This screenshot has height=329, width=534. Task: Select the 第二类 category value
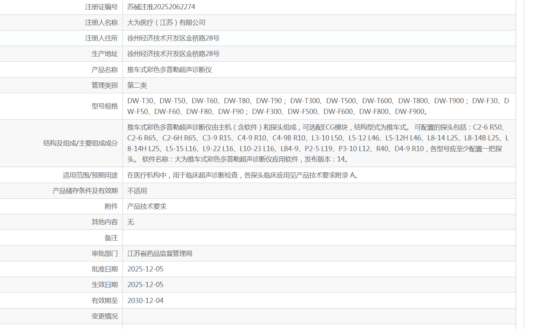pos(137,85)
